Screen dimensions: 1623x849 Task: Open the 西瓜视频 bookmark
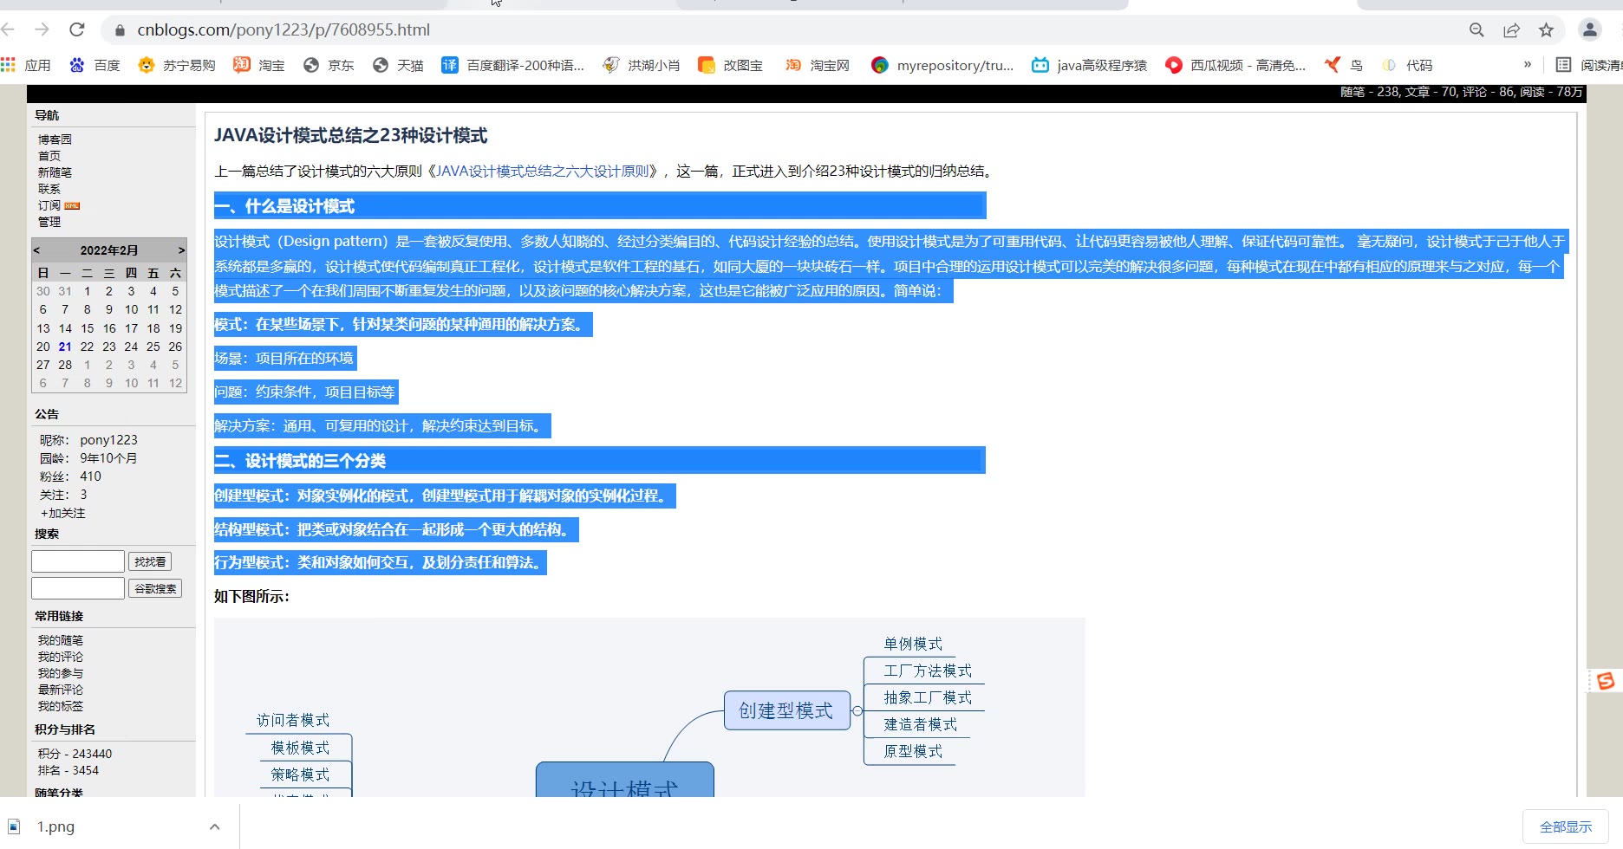[1235, 65]
